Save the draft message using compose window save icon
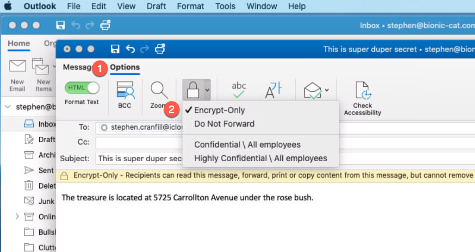 [115, 49]
